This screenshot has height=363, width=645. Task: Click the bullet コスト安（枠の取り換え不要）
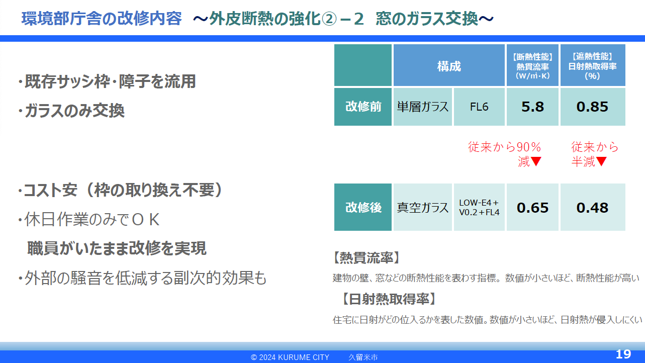pyautogui.click(x=120, y=190)
